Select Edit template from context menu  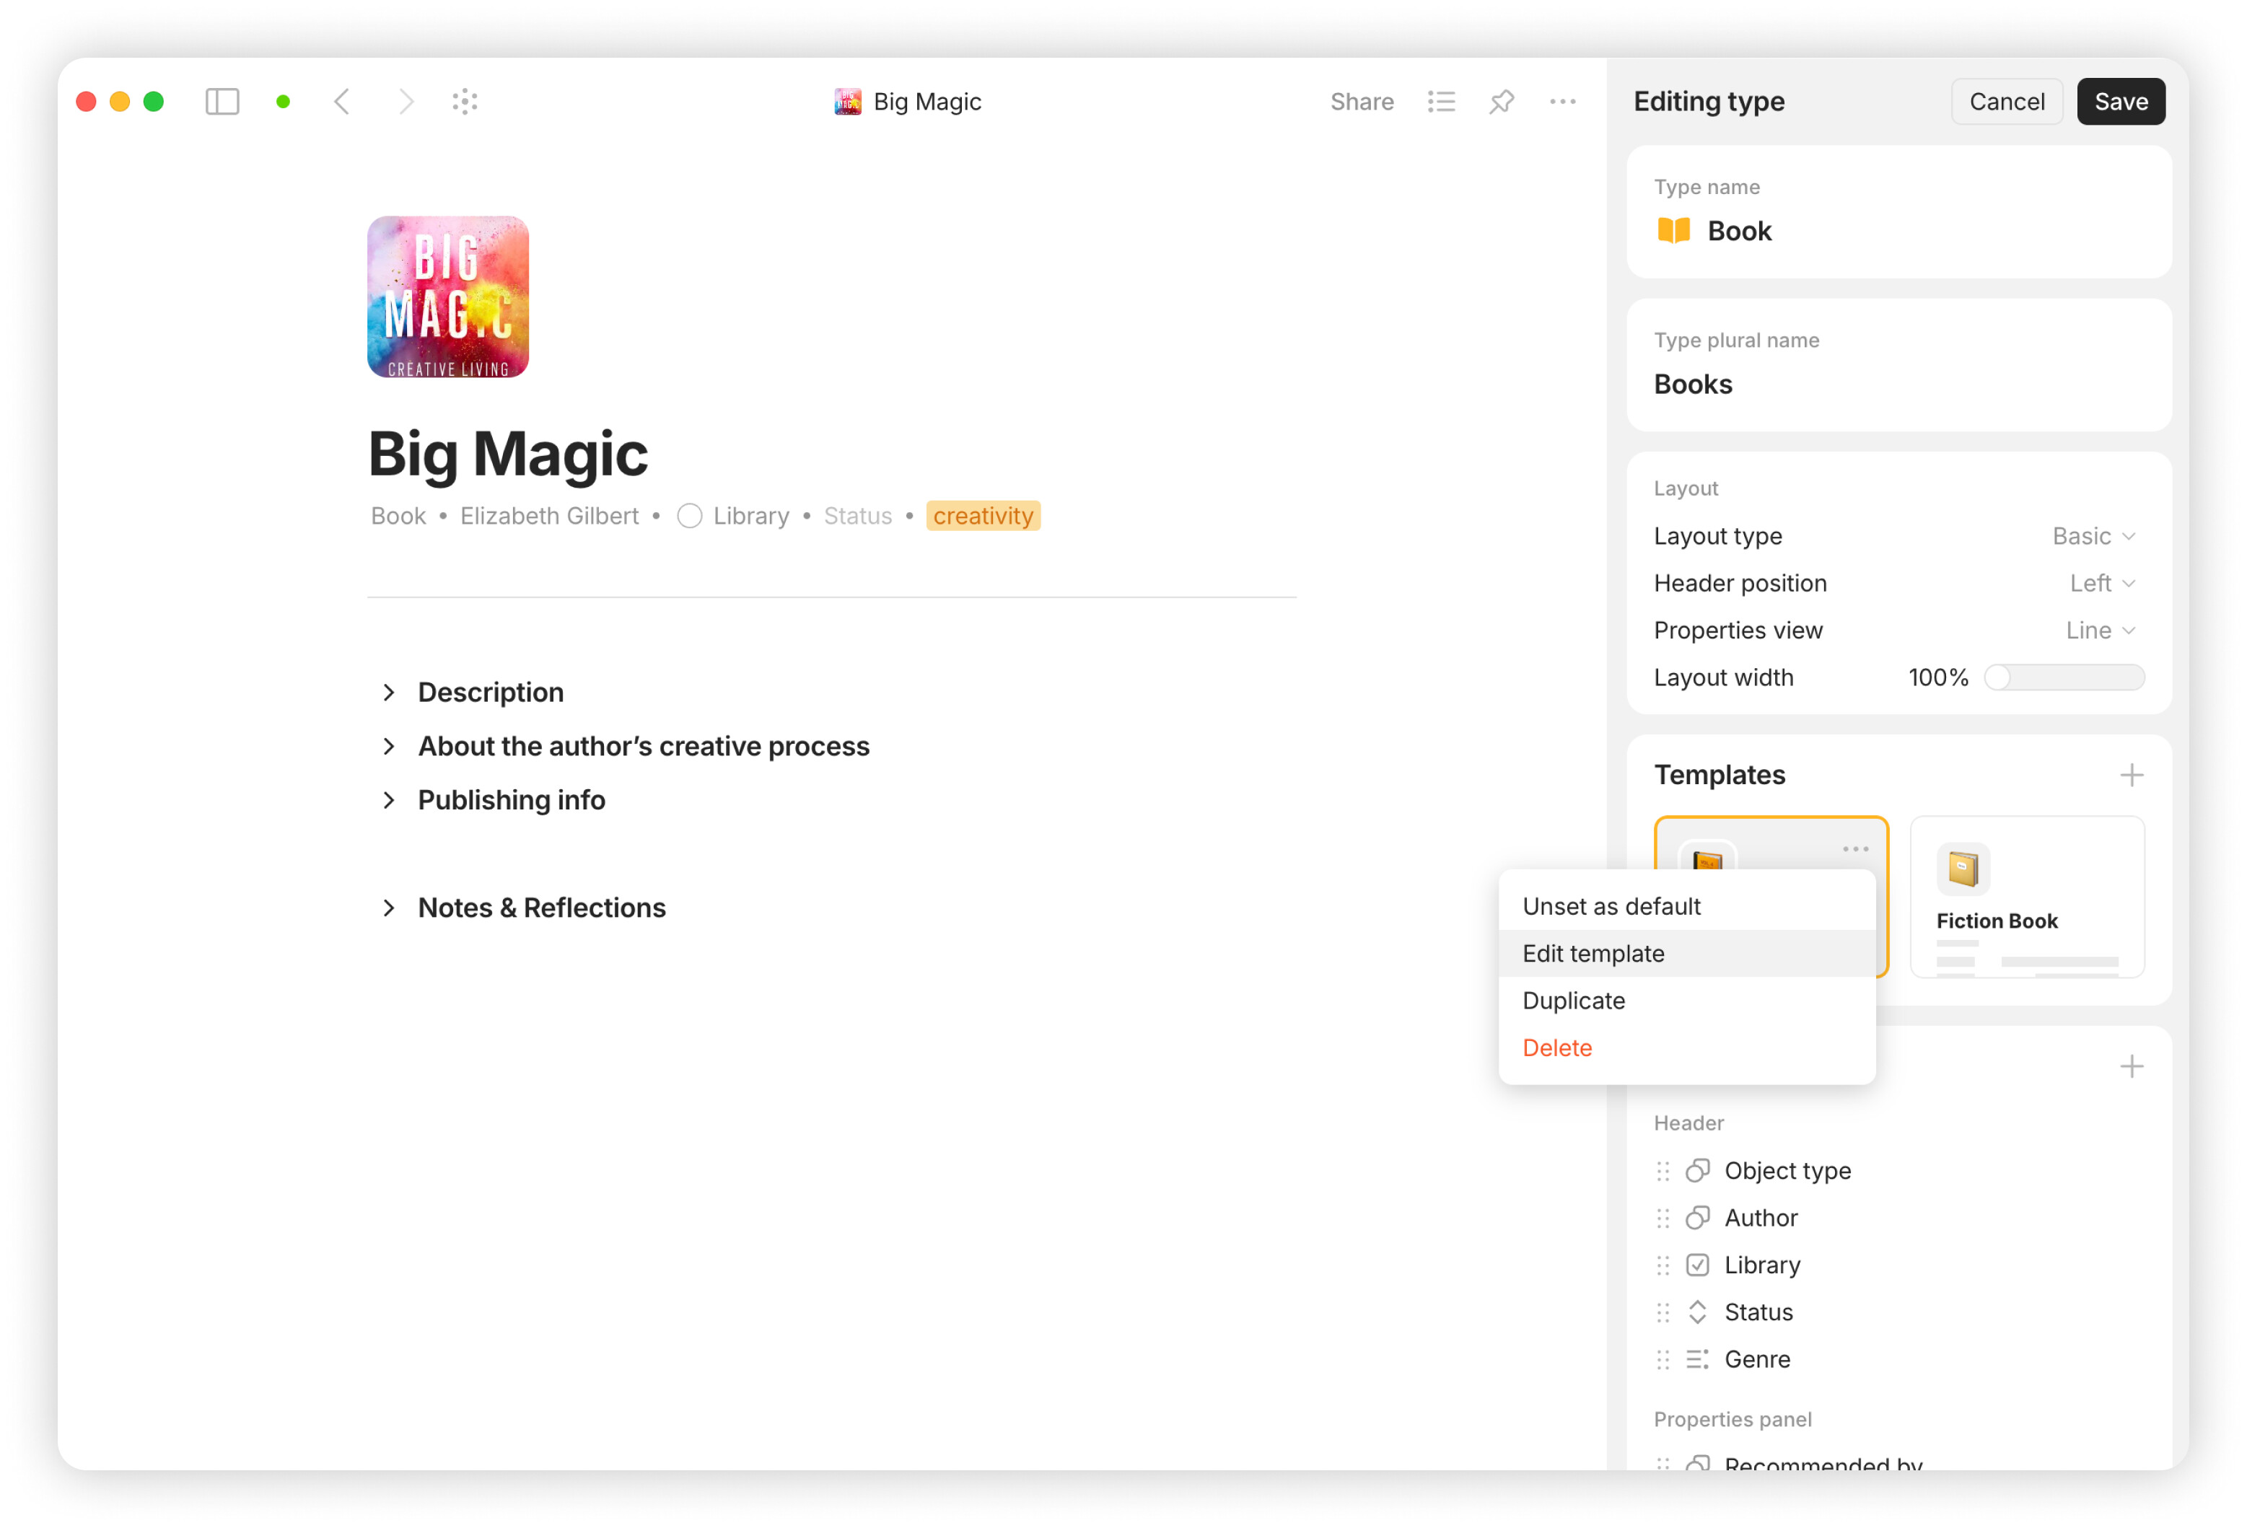(1593, 954)
